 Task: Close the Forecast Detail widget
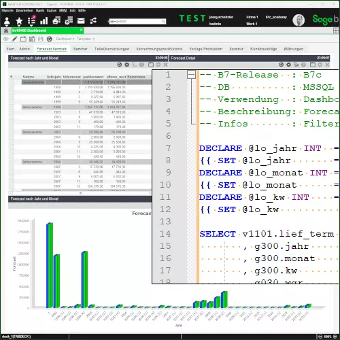327,65
